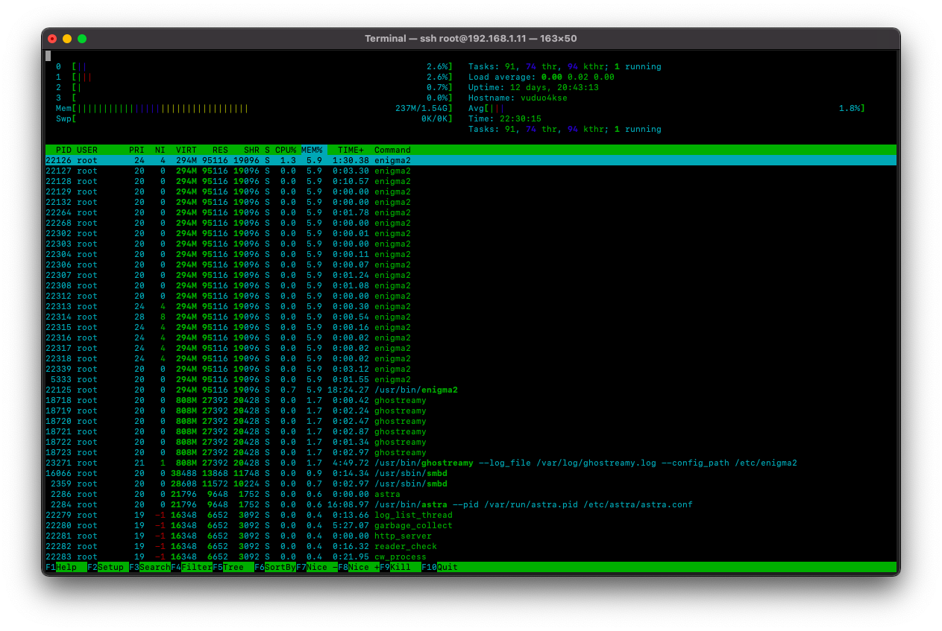This screenshot has width=942, height=631.
Task: Select the /usr/bin/enigma2 process row
Action: [471, 390]
